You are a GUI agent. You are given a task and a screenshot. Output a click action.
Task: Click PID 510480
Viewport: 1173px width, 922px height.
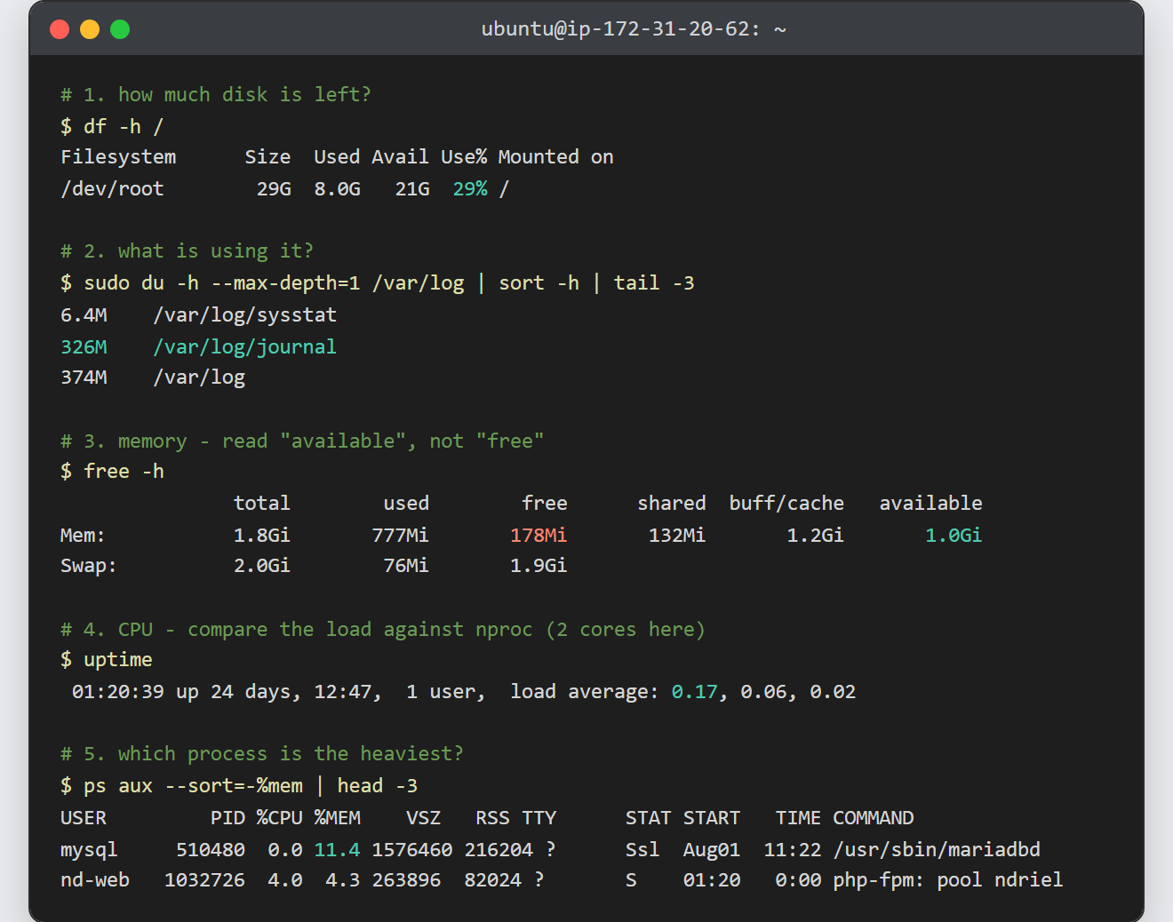coord(211,850)
